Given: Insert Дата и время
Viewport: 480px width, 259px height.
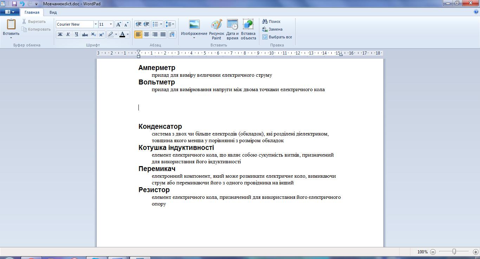Looking at the screenshot, I should tap(232, 30).
